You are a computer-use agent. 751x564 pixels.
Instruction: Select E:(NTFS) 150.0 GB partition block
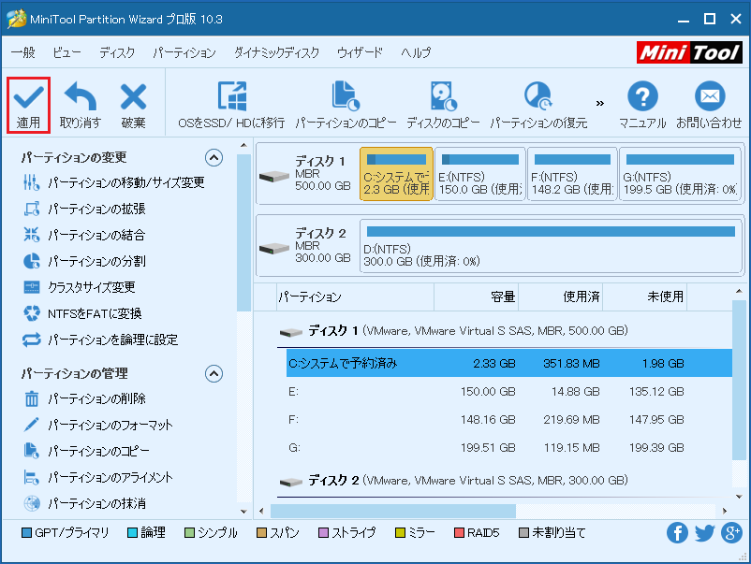(x=480, y=174)
